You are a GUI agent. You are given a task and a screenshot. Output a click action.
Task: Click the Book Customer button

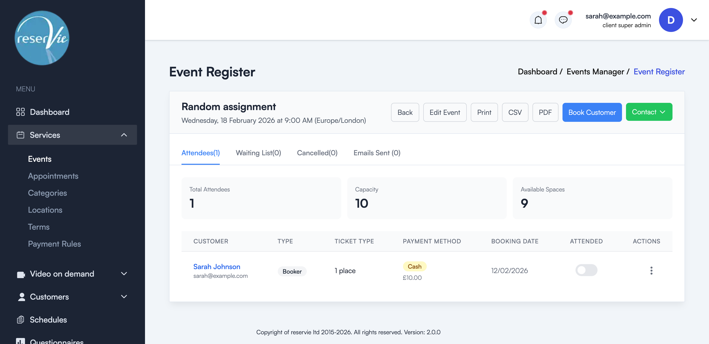coord(592,112)
